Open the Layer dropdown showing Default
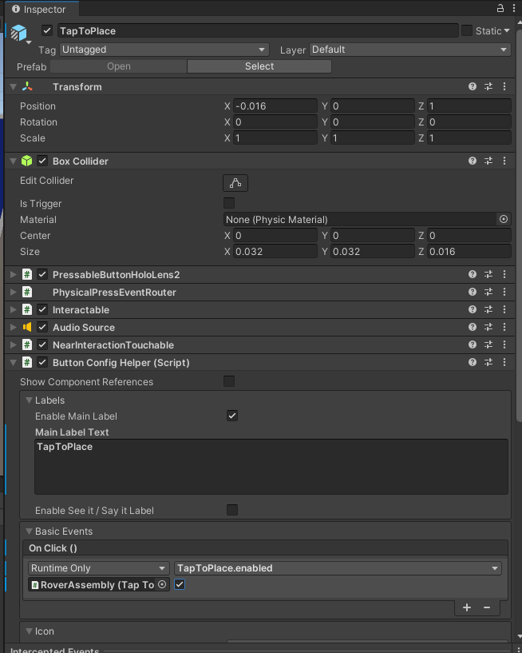 pos(410,50)
